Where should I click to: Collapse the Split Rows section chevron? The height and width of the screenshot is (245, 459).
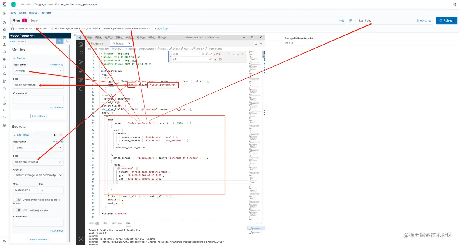(14, 135)
